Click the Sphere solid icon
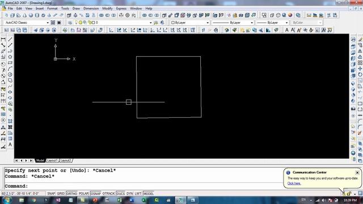 point(31,15)
